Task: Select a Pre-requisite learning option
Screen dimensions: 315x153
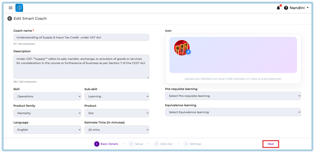Action: click(x=233, y=96)
